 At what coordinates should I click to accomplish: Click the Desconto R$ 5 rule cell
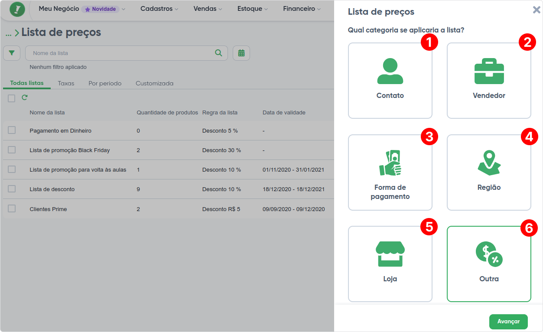[221, 209]
